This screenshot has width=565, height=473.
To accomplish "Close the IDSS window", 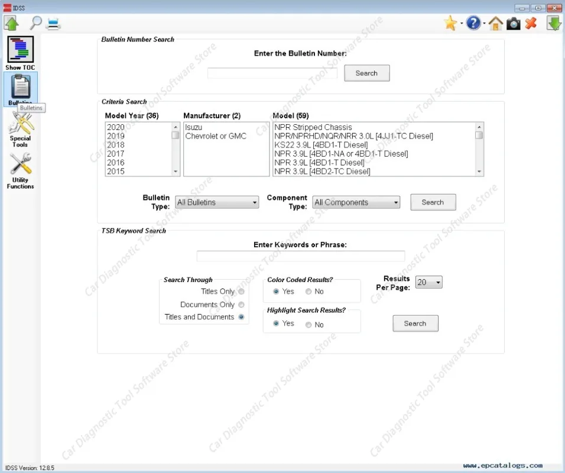I will (x=554, y=8).
